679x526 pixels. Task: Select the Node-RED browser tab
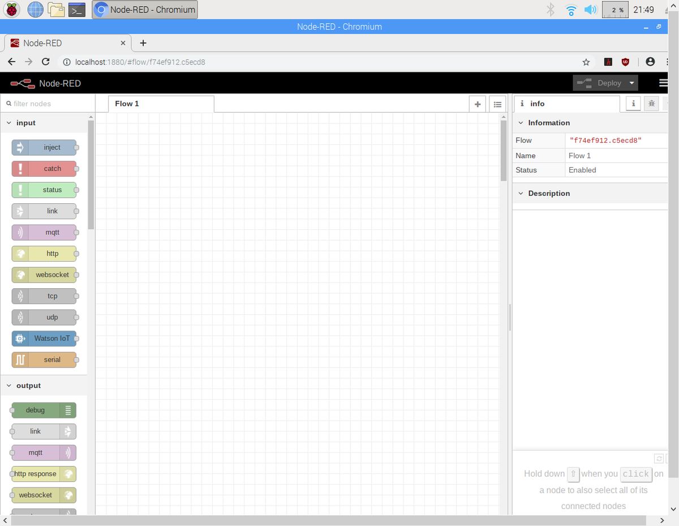(x=68, y=43)
